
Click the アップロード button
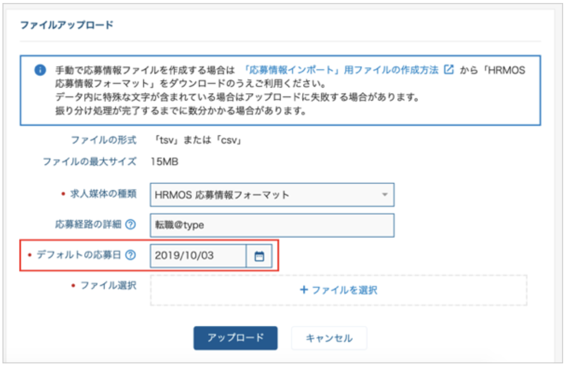click(x=235, y=338)
